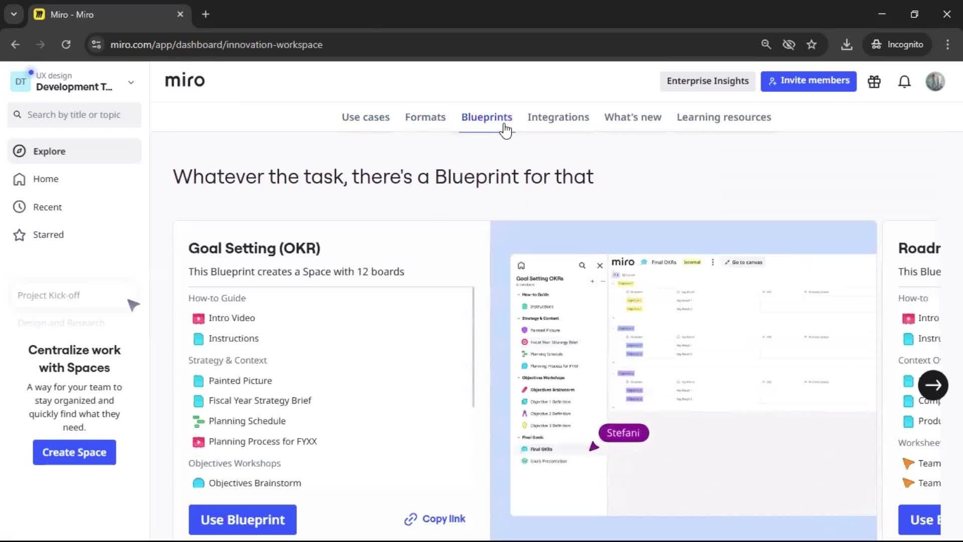The height and width of the screenshot is (542, 963).
Task: Click the Home house icon
Action: (x=19, y=179)
